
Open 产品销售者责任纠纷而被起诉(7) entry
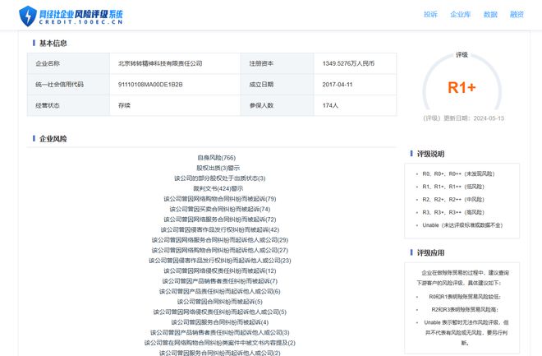[220, 281]
